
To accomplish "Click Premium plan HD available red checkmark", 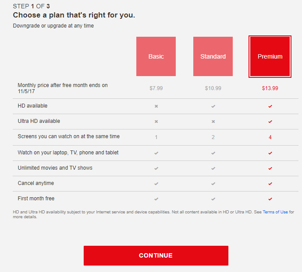I will pyautogui.click(x=270, y=106).
